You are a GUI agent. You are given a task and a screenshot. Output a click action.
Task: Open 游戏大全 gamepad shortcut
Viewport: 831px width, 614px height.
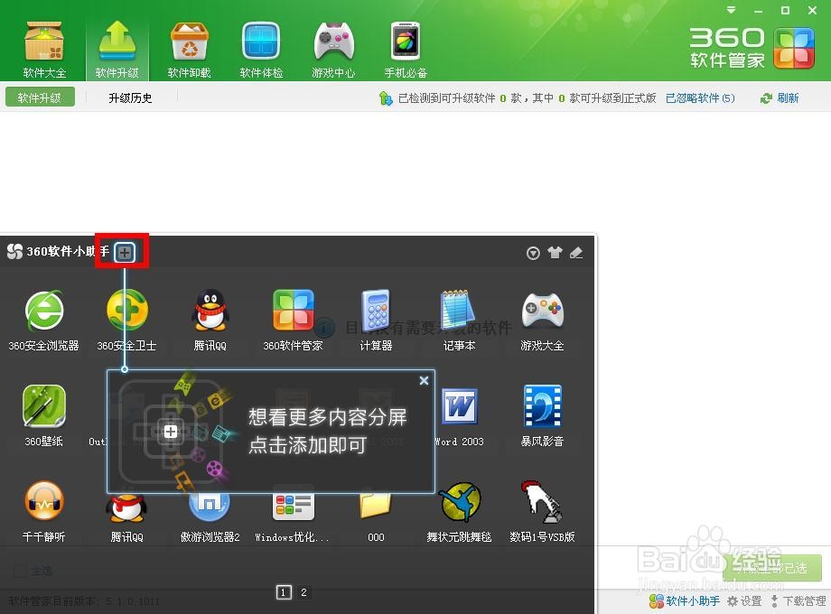542,321
